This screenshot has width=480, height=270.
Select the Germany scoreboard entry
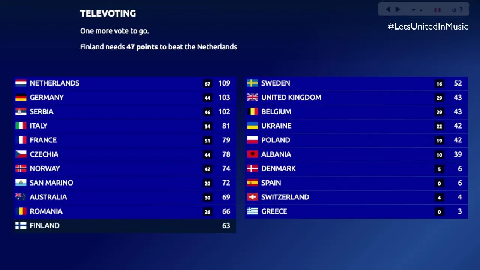click(x=125, y=97)
